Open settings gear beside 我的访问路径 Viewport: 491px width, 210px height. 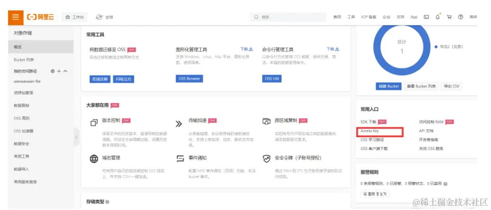(x=53, y=71)
